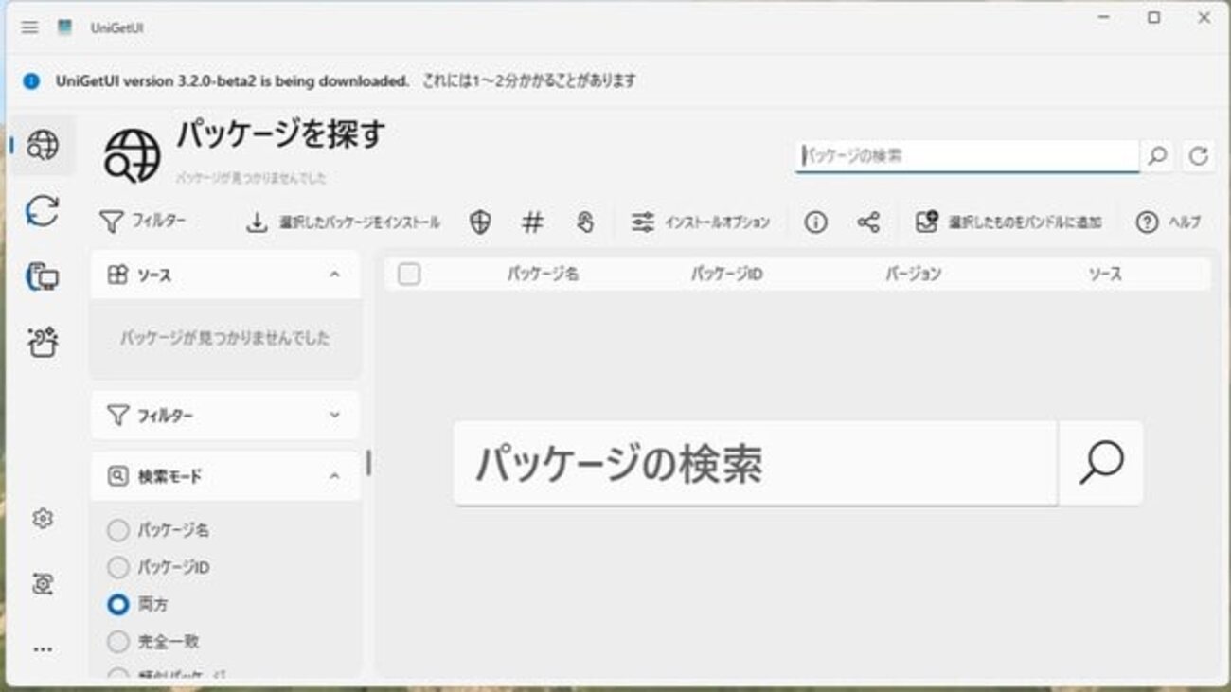Select the 完全一致 search mode radio

118,642
